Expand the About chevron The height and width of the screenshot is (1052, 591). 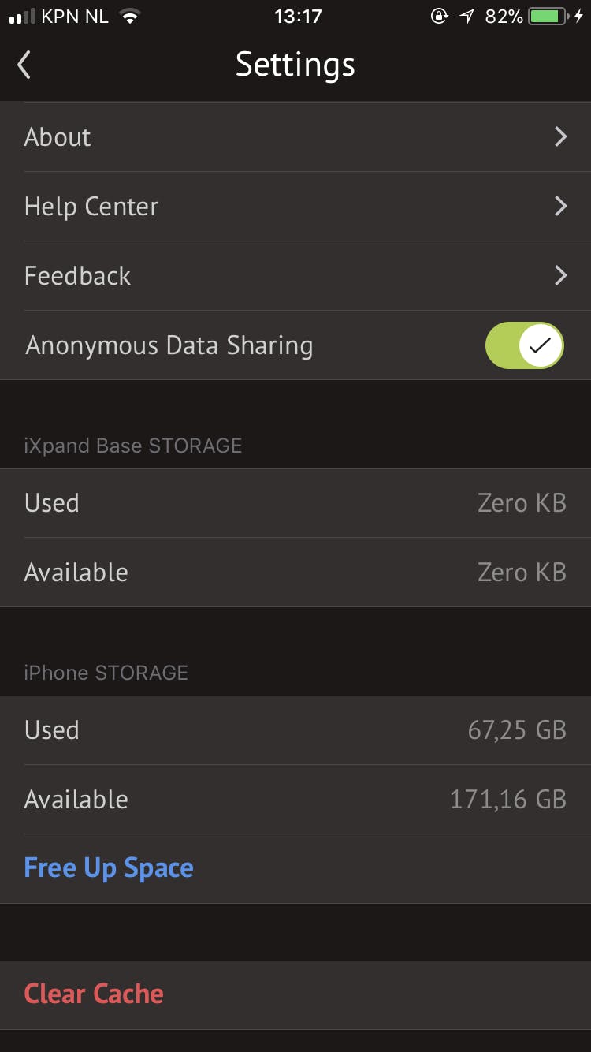coord(560,137)
